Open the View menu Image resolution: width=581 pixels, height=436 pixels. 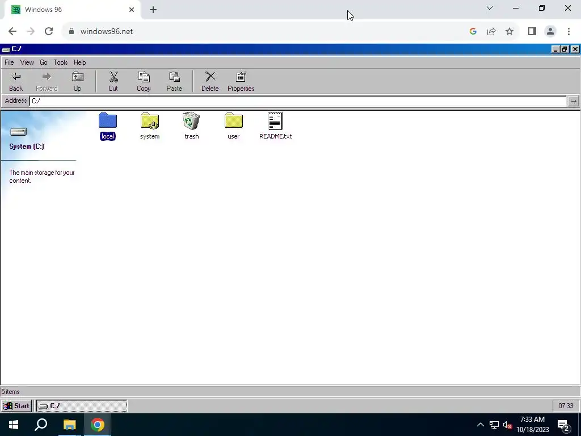[27, 62]
